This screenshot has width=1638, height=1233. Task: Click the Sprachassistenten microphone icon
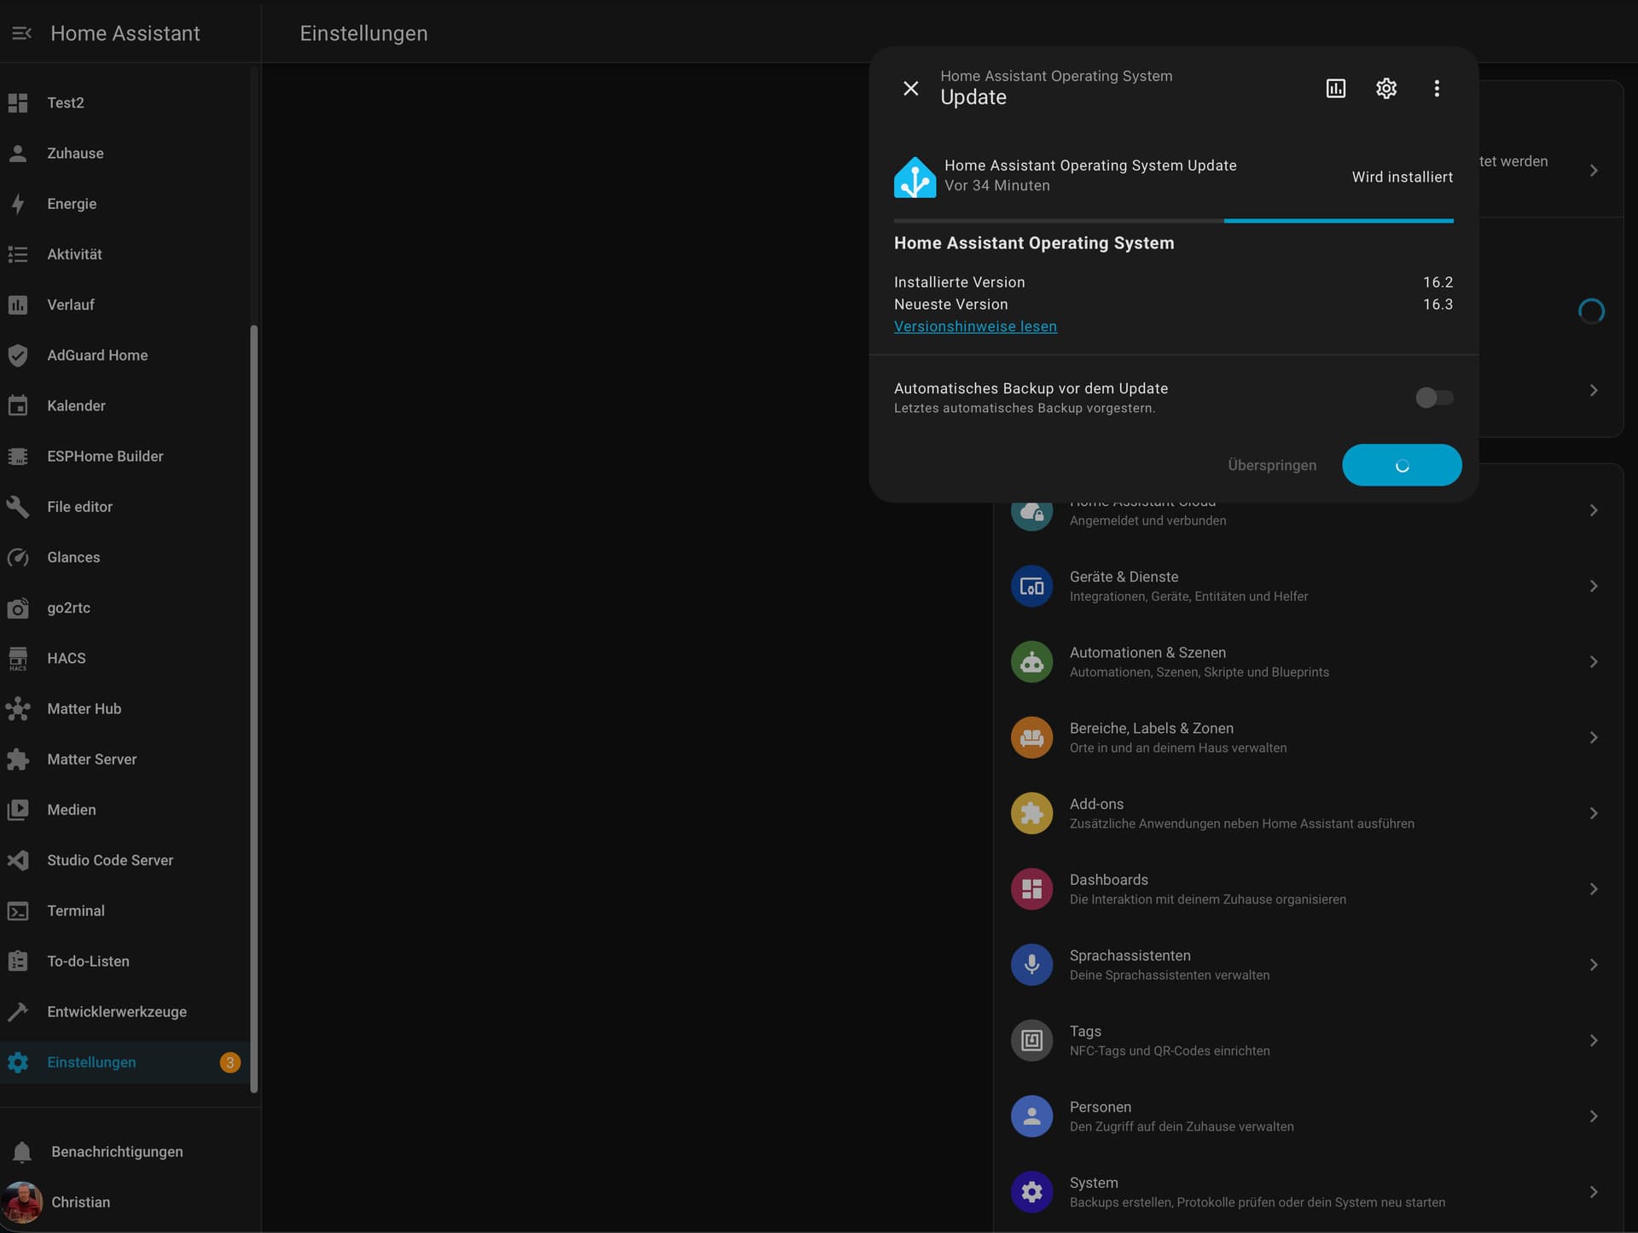click(x=1031, y=965)
